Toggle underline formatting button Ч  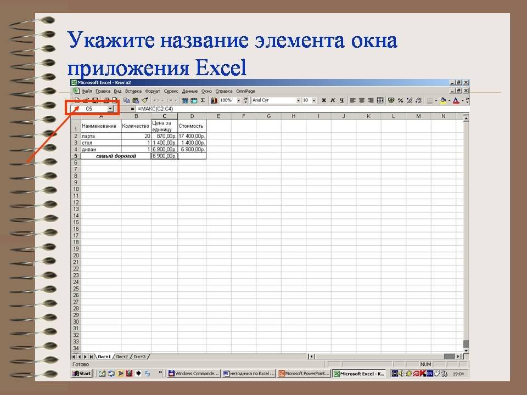[x=341, y=100]
